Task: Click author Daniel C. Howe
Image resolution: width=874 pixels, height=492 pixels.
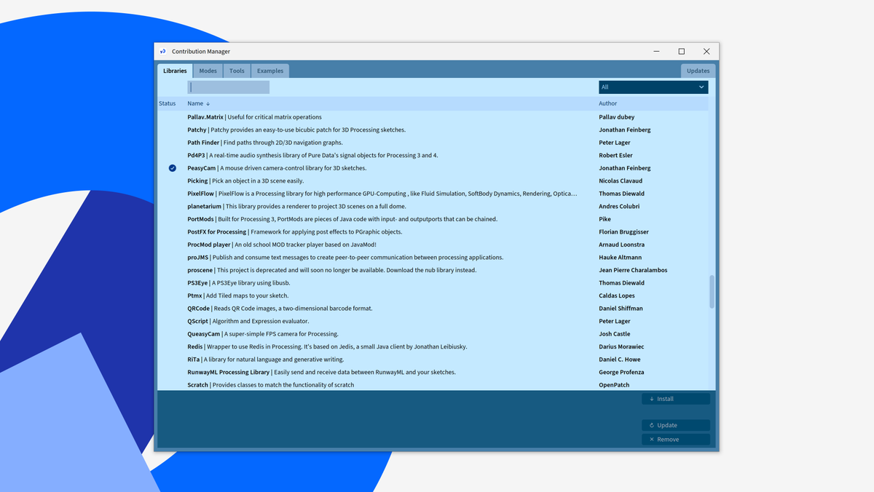Action: coord(620,359)
